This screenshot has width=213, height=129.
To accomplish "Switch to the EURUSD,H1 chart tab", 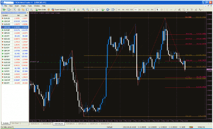I will (x=35, y=124).
